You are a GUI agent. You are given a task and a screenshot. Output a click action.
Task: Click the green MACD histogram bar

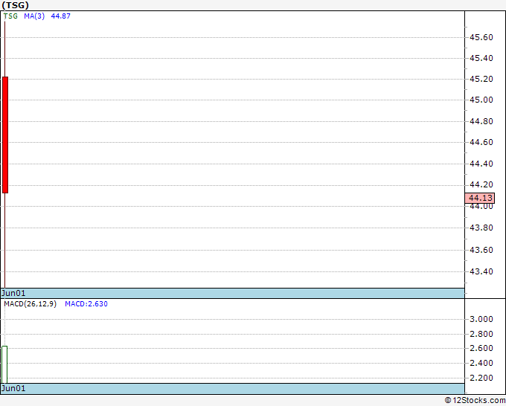(x=4, y=364)
